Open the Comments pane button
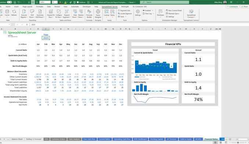249x144 pixels. point(232,7)
